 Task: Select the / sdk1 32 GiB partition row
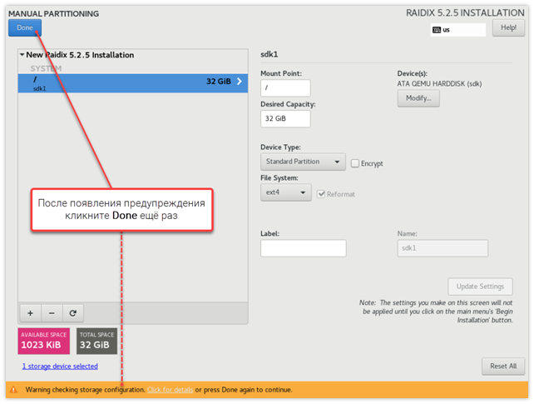133,83
